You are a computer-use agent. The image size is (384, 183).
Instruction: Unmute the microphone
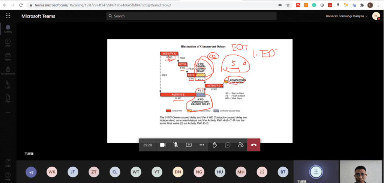point(175,145)
